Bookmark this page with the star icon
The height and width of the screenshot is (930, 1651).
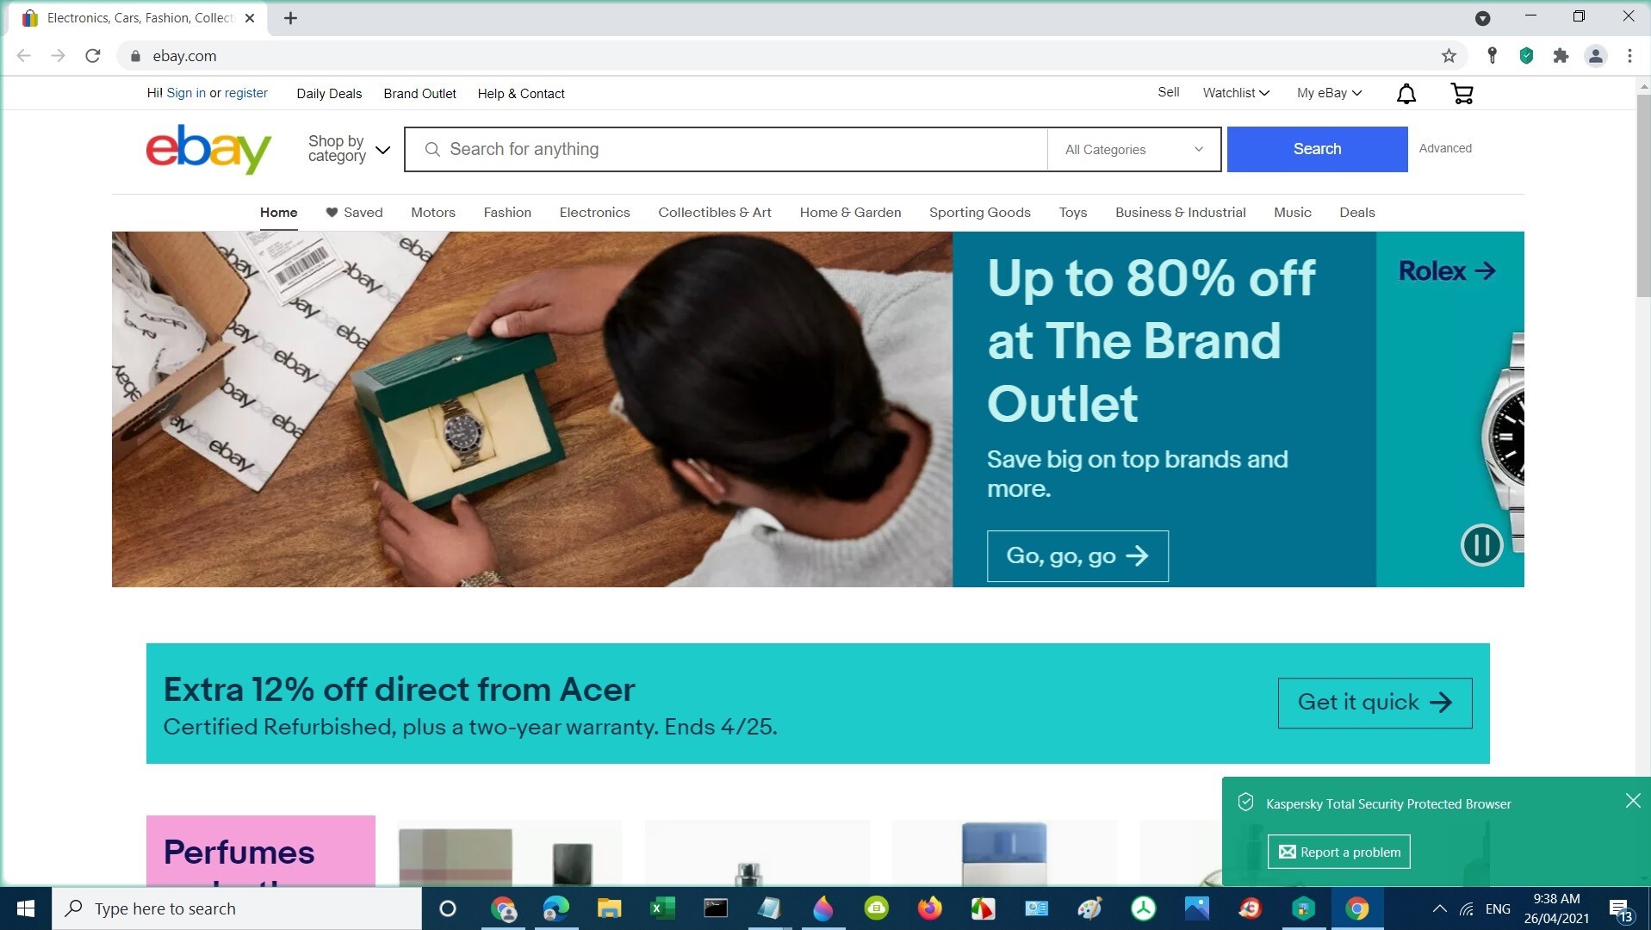[1449, 56]
